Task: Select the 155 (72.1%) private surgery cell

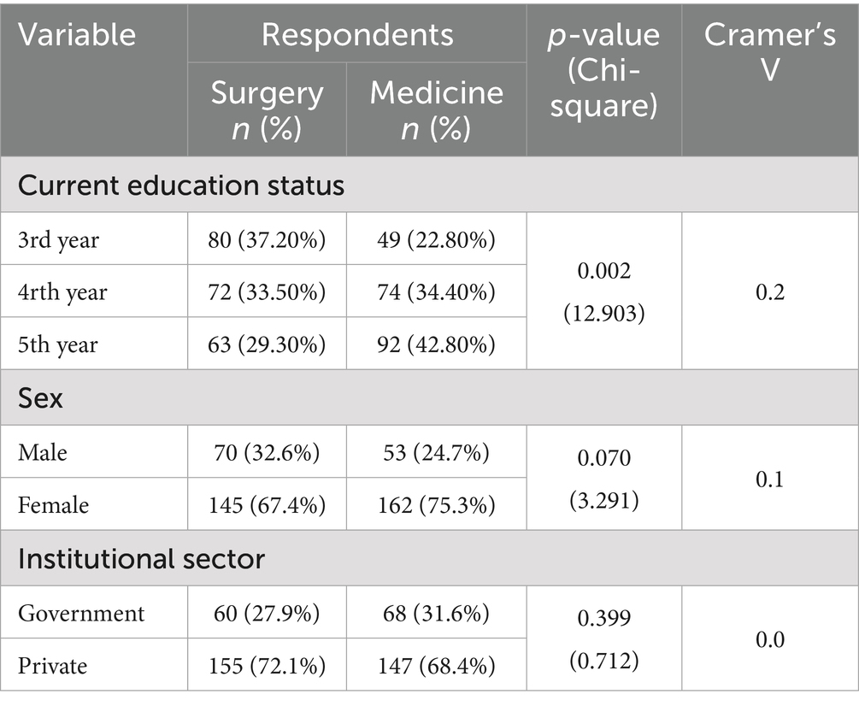Action: [267, 665]
